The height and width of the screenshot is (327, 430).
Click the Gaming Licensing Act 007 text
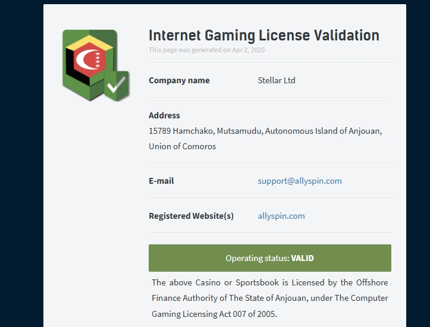point(214,314)
